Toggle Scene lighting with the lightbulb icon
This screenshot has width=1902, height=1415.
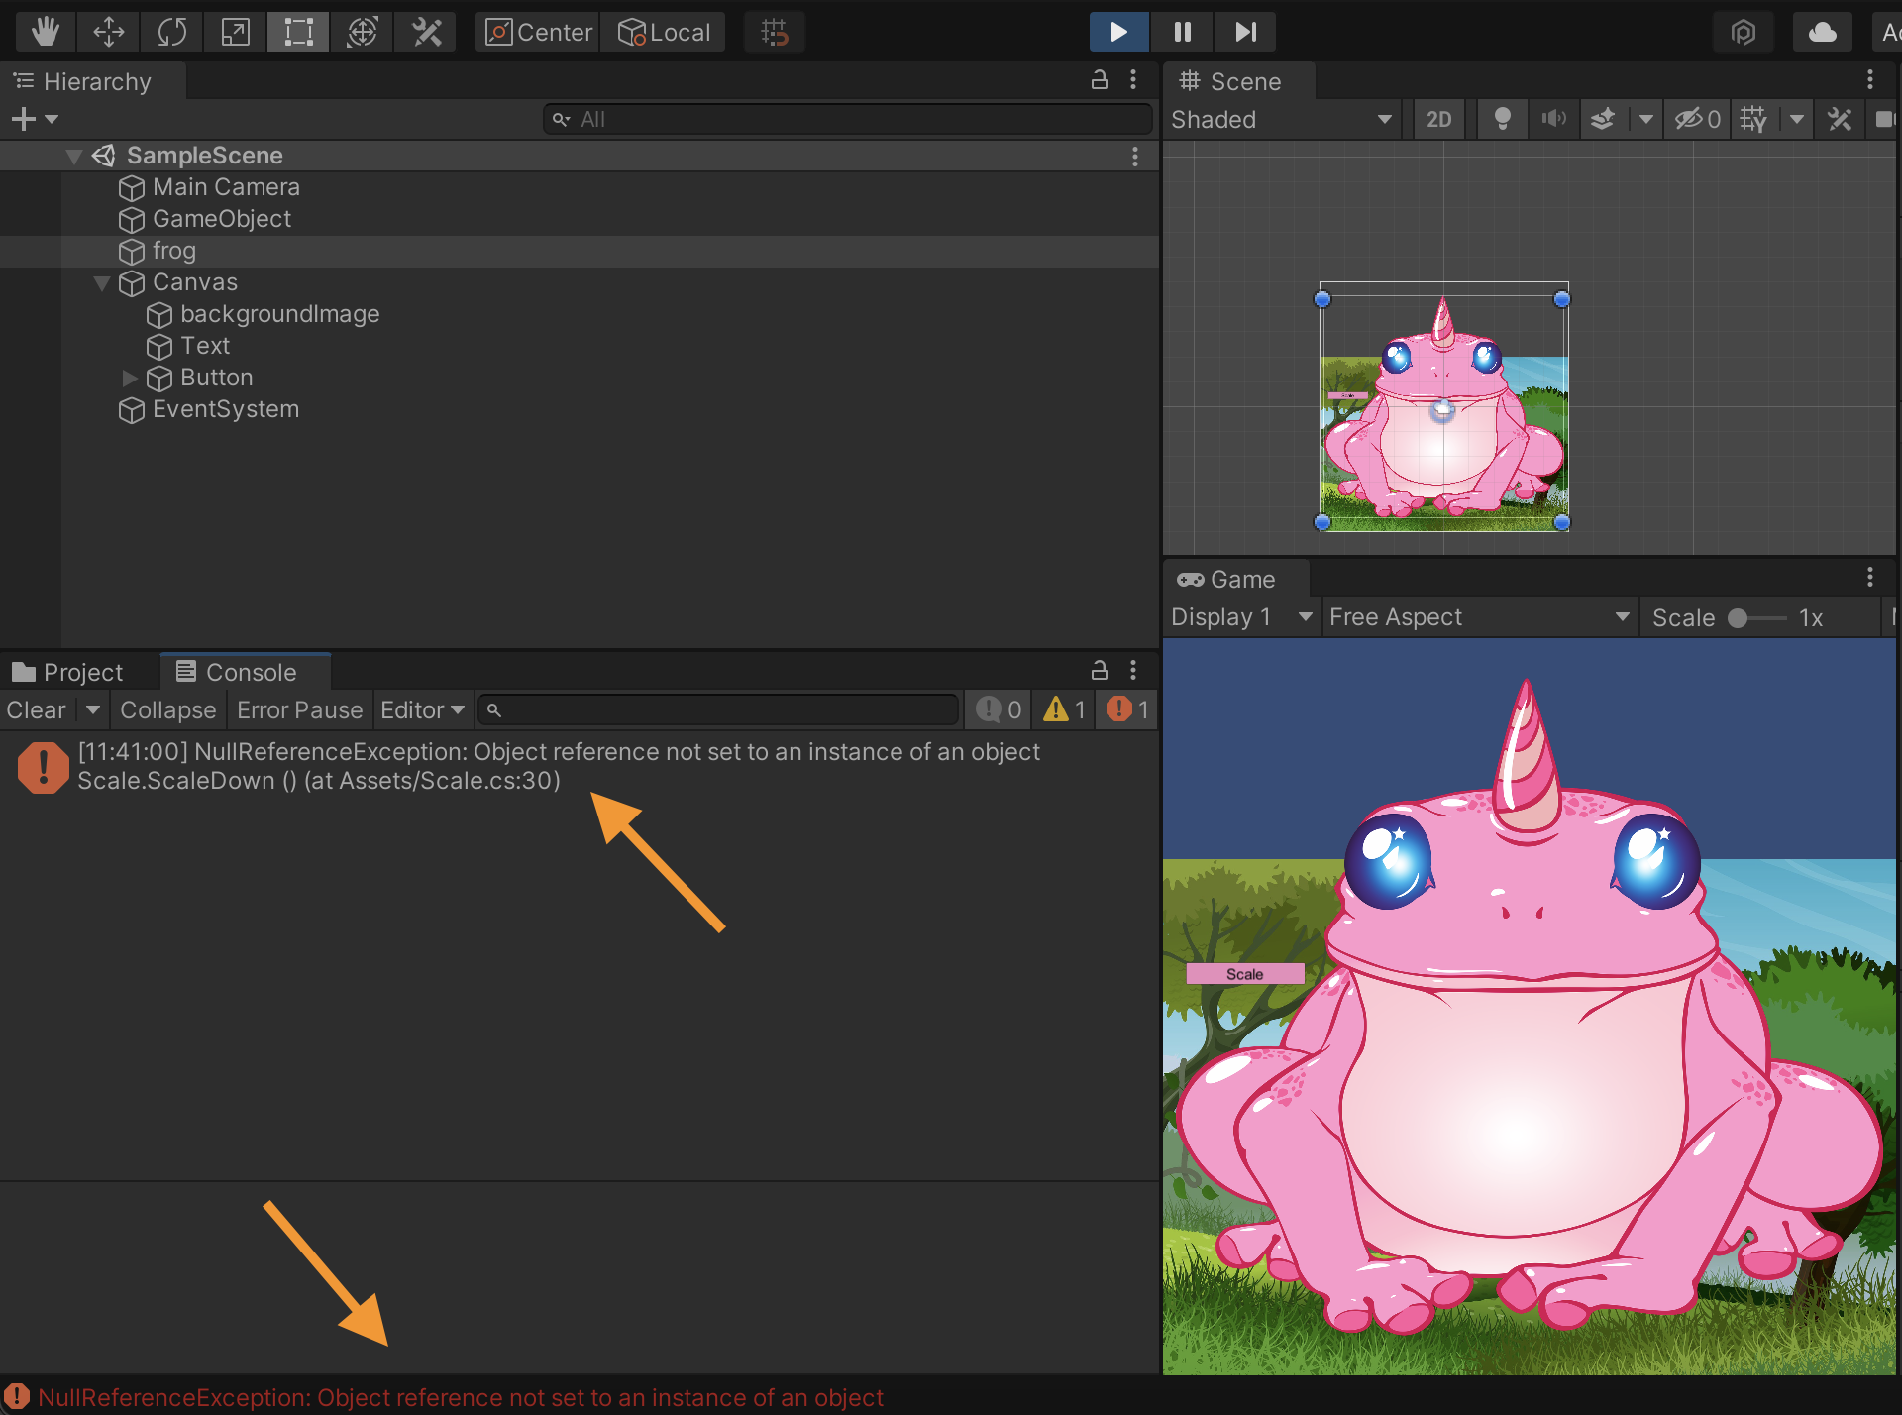click(x=1502, y=120)
